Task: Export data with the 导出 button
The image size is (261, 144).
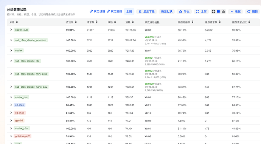Action: point(184,11)
